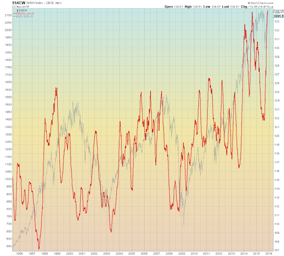Click the Chg value +12.65 (+9.97%)
The height and width of the screenshot is (256, 284).
pos(259,7)
